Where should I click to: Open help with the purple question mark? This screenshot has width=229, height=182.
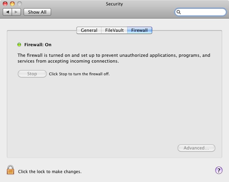click(219, 170)
